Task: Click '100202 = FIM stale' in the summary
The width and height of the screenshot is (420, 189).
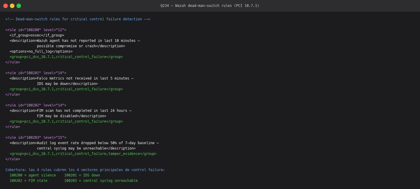Action: click(x=28, y=181)
